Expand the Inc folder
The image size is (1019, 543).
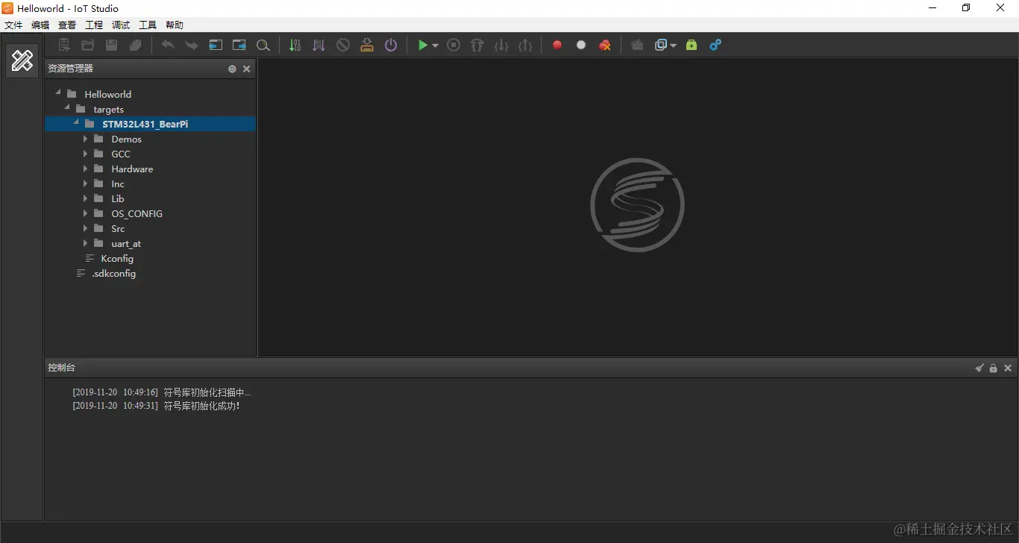(x=85, y=183)
